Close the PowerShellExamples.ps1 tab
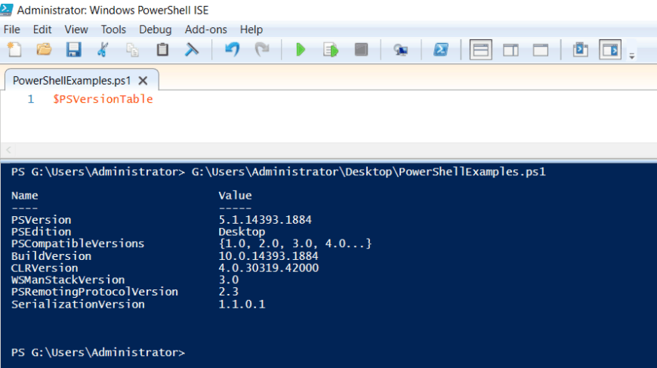The height and width of the screenshot is (368, 657). click(143, 80)
